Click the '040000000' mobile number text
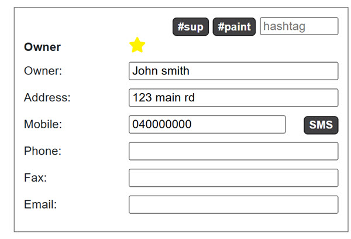Screen dimensions: 351x239 [x=162, y=124]
